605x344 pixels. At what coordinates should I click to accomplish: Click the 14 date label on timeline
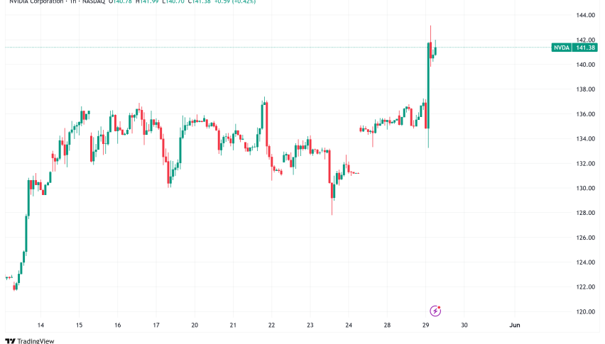(40, 325)
